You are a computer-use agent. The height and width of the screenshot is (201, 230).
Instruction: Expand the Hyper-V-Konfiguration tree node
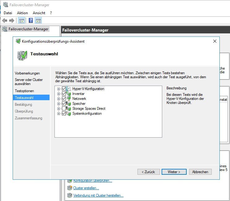click(59, 89)
